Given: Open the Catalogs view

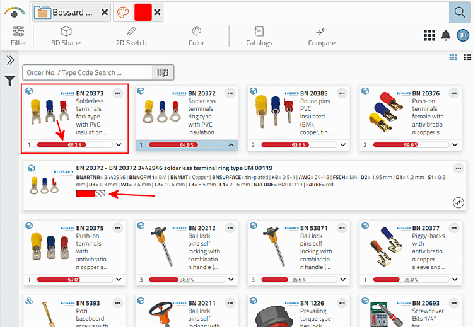Looking at the screenshot, I should point(259,36).
